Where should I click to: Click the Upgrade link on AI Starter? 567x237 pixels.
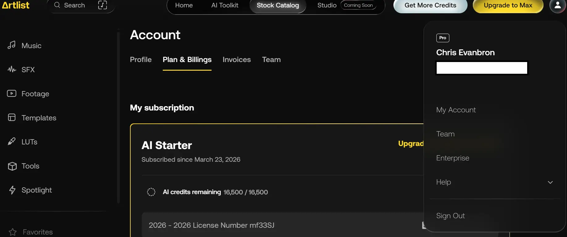411,143
